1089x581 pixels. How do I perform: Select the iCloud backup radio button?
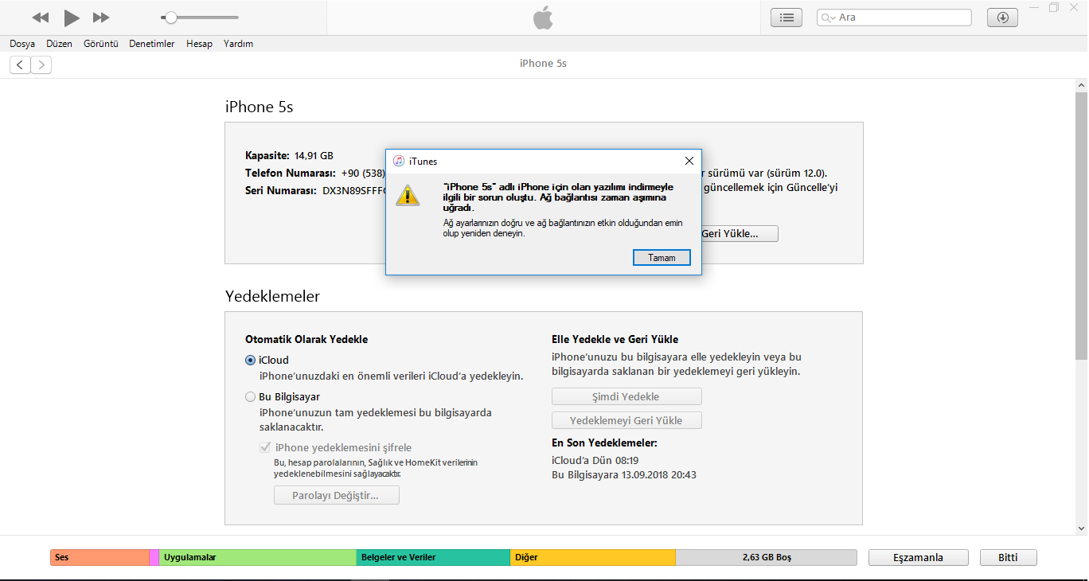(x=250, y=361)
